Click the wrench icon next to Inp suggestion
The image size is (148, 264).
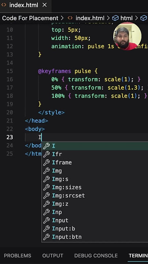tap(46, 212)
